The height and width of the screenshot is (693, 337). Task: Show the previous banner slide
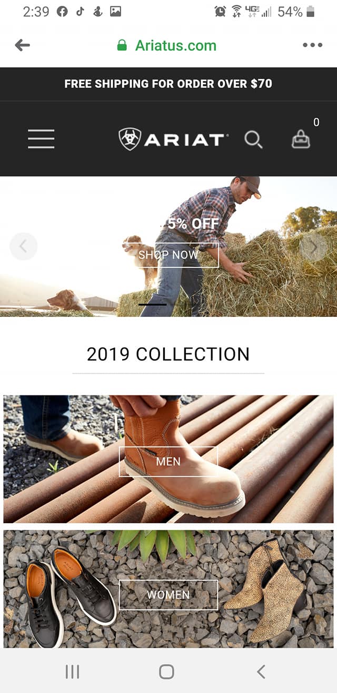pyautogui.click(x=23, y=246)
